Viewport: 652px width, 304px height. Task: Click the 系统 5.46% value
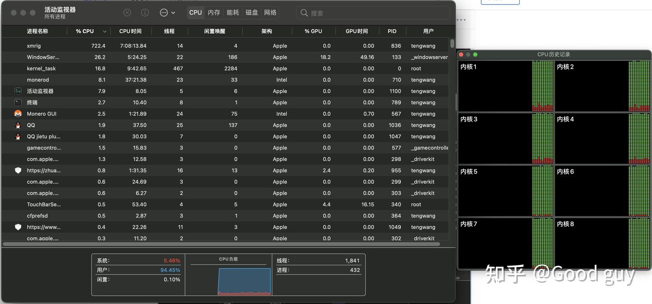pos(172,261)
